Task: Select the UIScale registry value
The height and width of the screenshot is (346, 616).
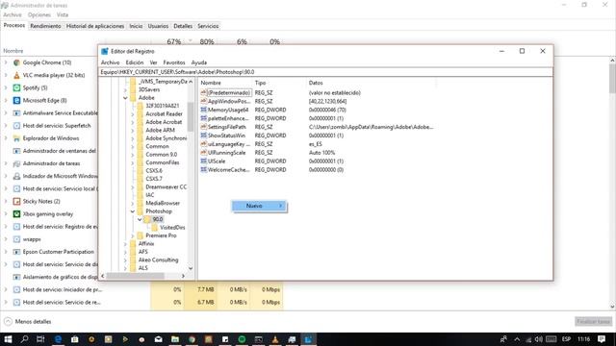Action: coord(217,161)
